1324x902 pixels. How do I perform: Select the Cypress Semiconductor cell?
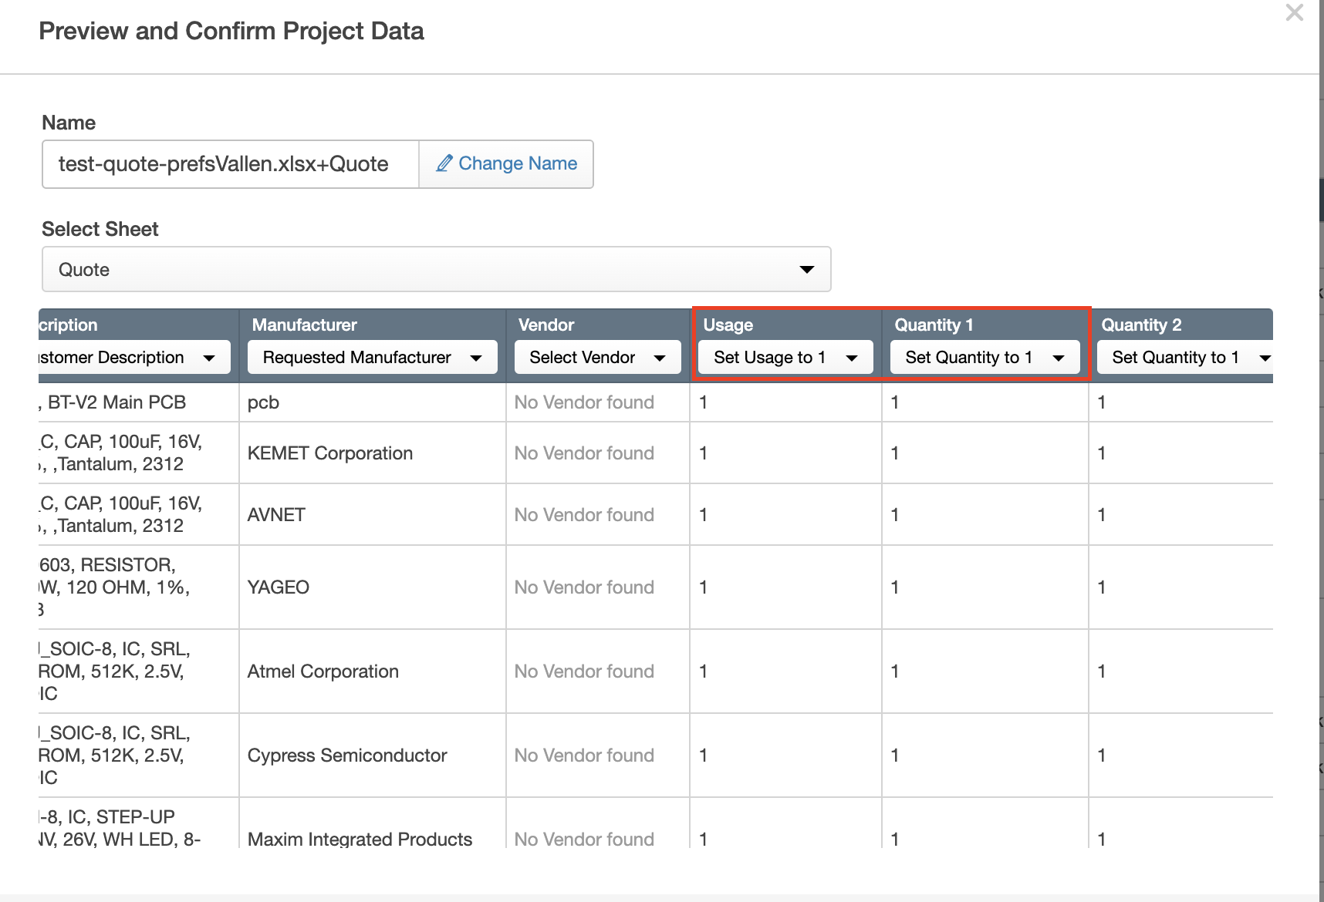tap(347, 756)
